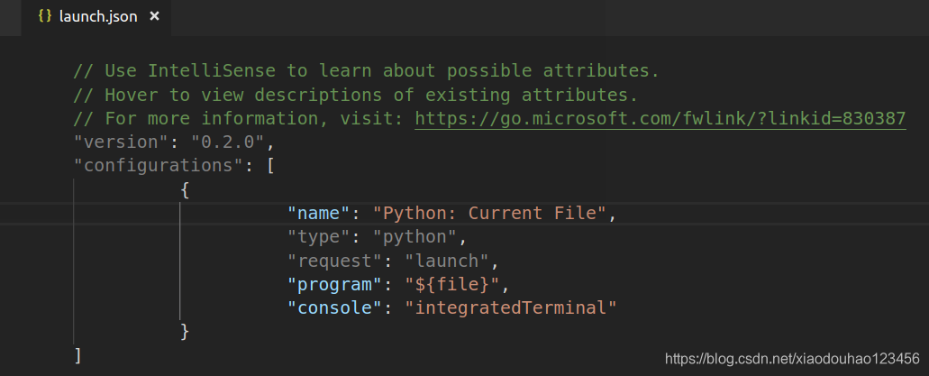Screen dimensions: 929x376
Task: Click the "launch" value
Action: [x=447, y=261]
